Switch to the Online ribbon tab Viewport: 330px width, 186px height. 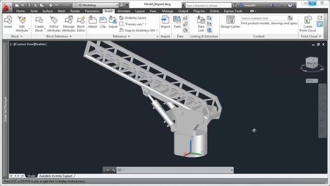pyautogui.click(x=214, y=11)
